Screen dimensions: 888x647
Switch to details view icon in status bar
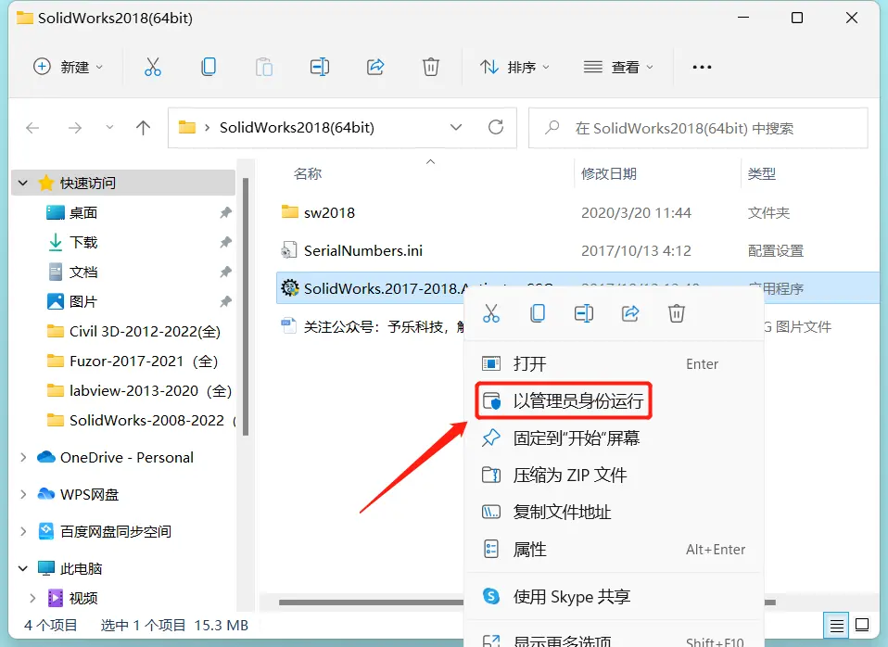(x=836, y=625)
